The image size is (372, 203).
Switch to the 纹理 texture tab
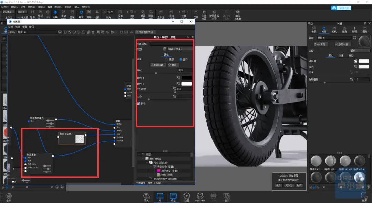coord(341,56)
